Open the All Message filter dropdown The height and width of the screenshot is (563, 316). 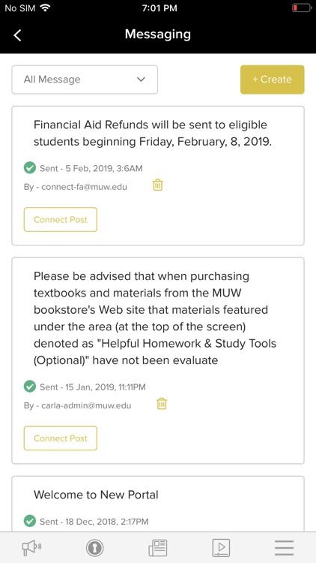(x=85, y=80)
